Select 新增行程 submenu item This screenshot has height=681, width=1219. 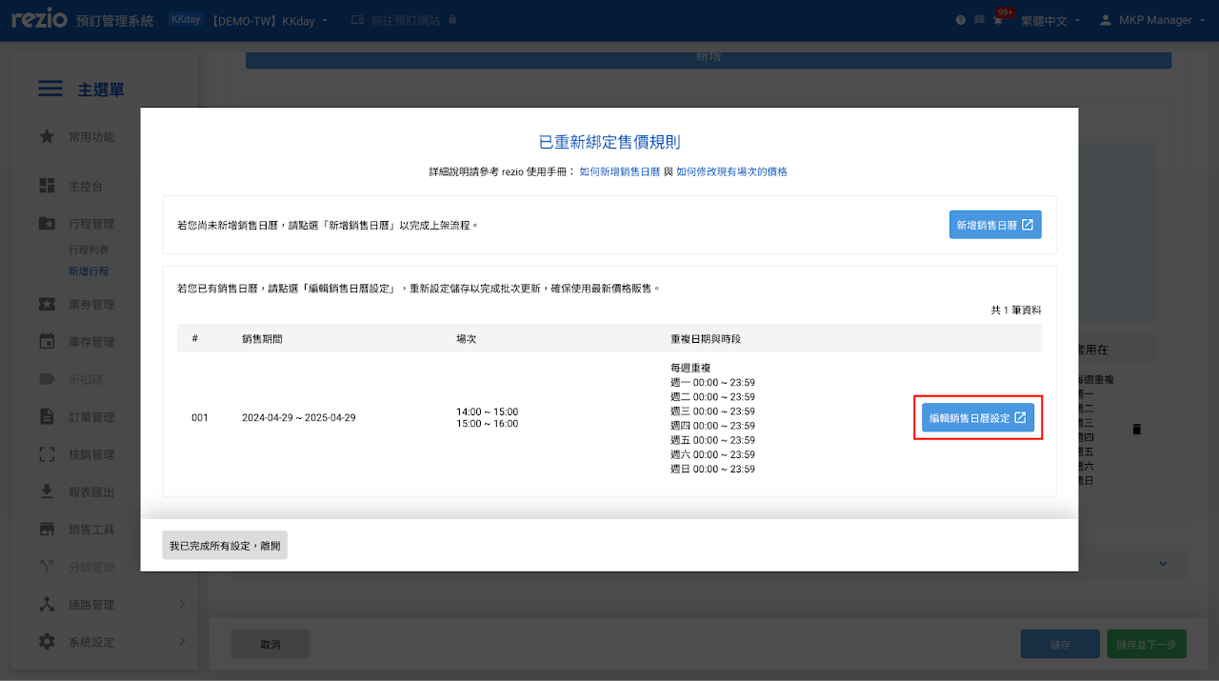[89, 271]
